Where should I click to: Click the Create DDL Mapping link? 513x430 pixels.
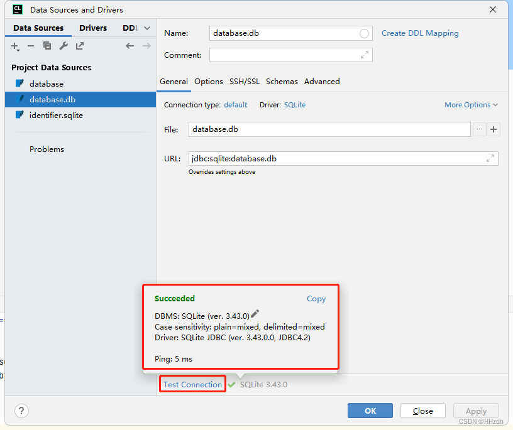420,33
